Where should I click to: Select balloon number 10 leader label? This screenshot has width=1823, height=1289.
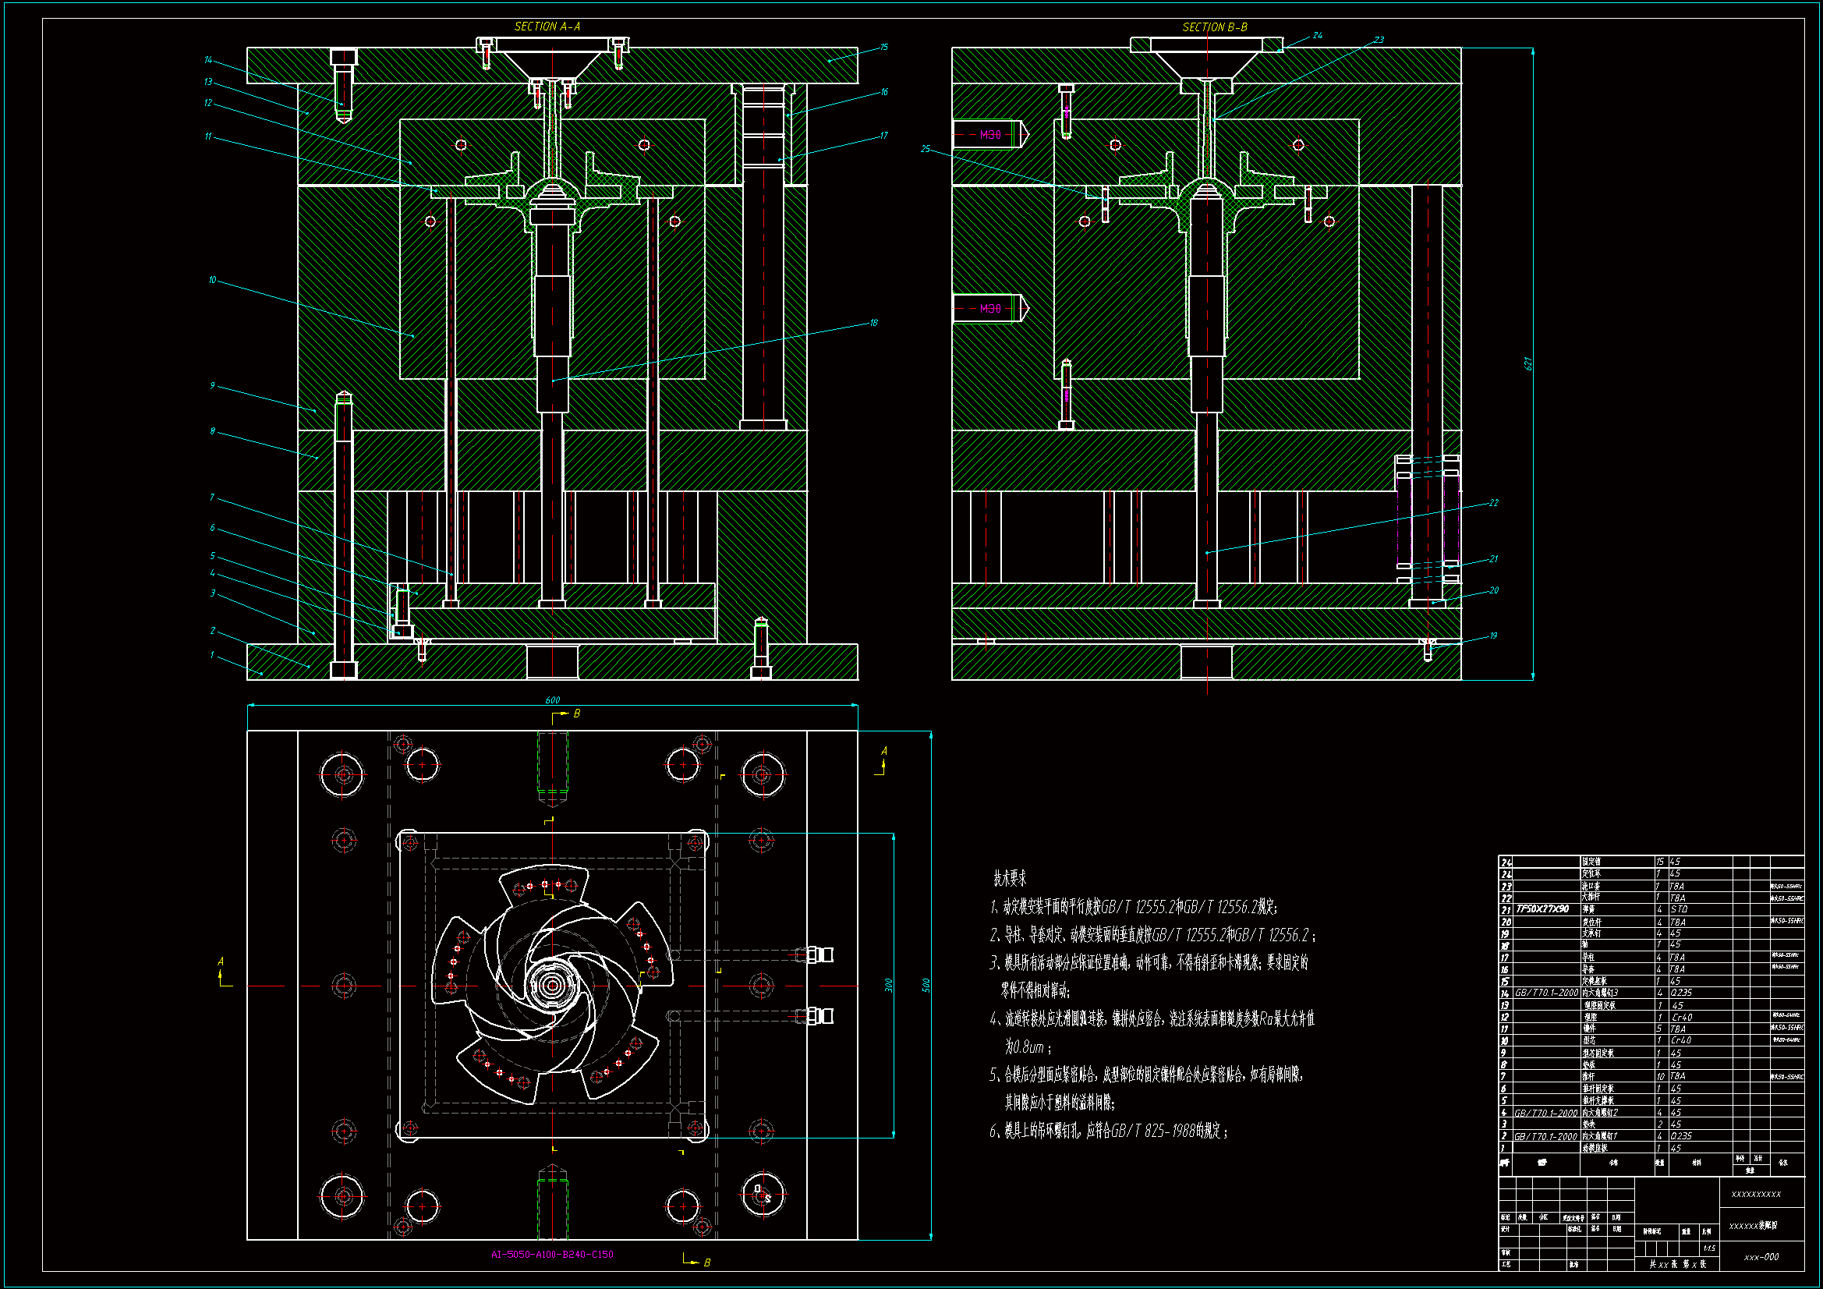tap(212, 280)
